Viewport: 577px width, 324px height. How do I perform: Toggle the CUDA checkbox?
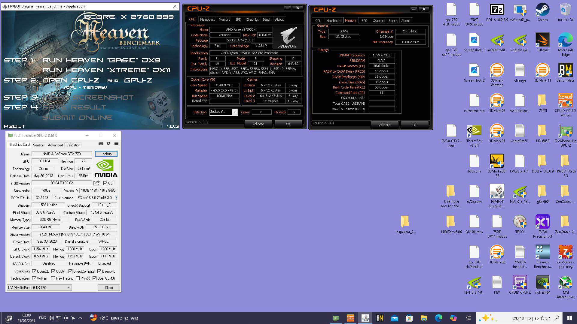(x=53, y=271)
